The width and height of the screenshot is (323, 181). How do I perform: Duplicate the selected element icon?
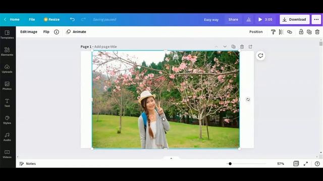(309, 32)
